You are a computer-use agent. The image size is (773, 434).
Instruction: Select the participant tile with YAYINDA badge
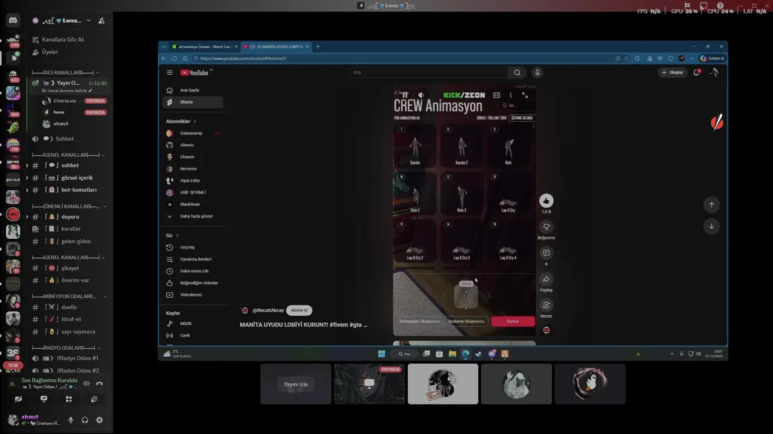369,383
